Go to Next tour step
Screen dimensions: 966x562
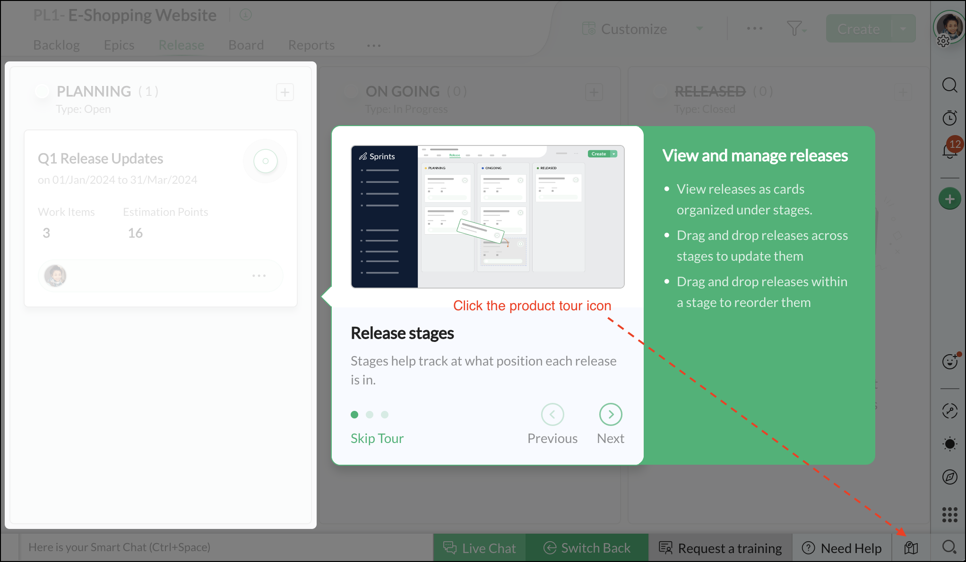coord(610,415)
